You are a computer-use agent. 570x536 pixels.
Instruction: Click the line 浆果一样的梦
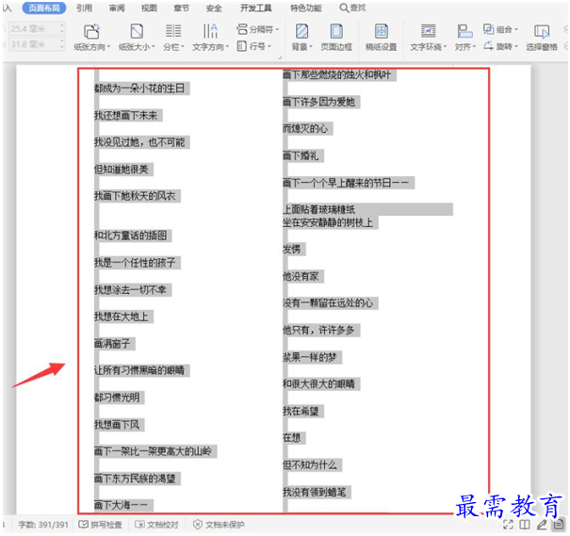pyautogui.click(x=310, y=358)
